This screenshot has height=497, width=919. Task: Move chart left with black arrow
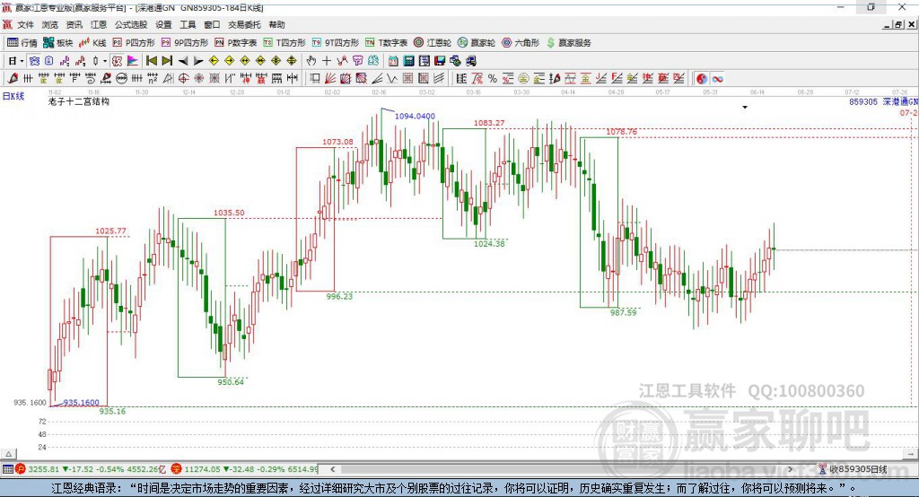(x=183, y=61)
